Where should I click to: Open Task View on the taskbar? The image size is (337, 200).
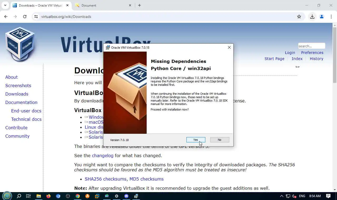tap(28, 196)
